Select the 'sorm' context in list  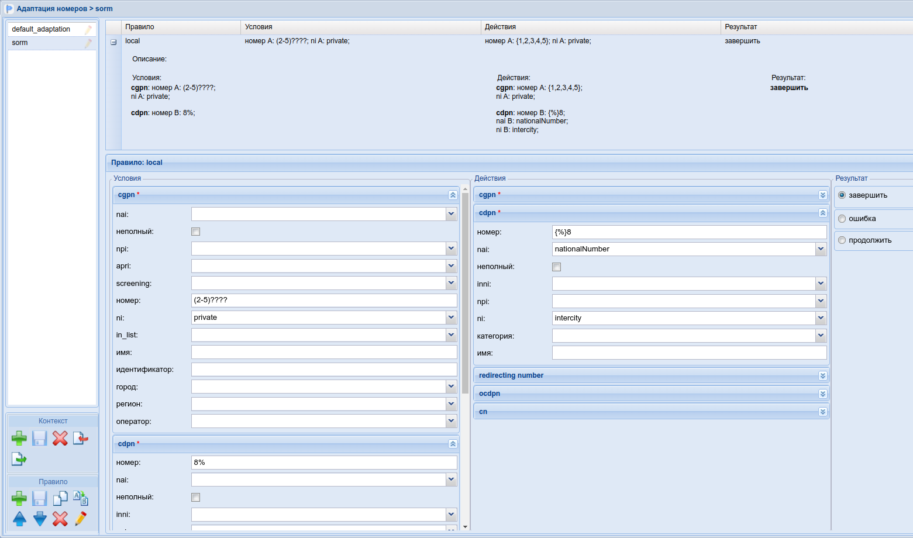click(x=20, y=43)
